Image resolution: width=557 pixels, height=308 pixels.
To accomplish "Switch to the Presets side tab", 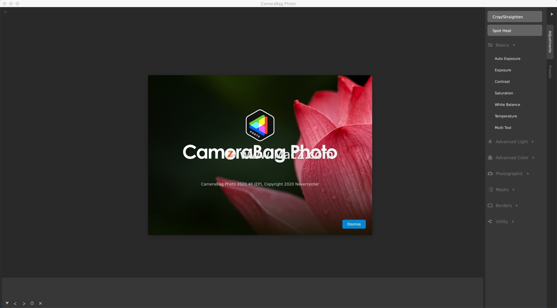I will (550, 72).
